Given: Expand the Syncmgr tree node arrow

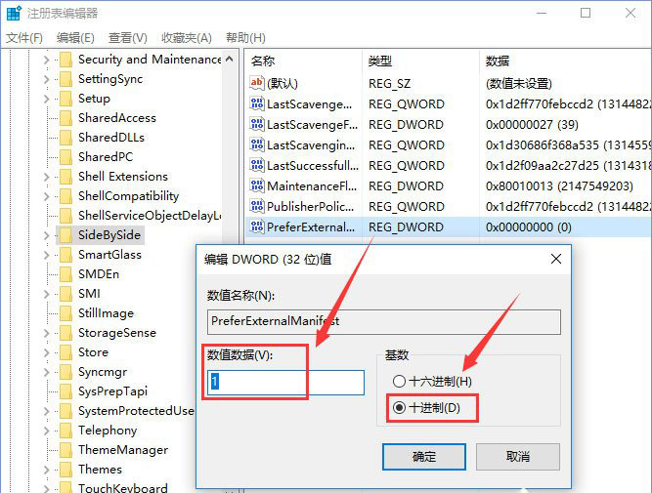Looking at the screenshot, I should 46,372.
